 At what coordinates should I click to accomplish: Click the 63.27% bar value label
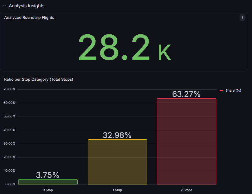187,94
